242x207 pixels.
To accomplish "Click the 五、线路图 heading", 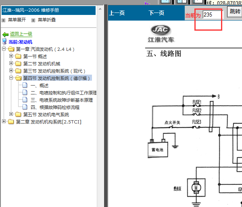I will tap(164, 54).
